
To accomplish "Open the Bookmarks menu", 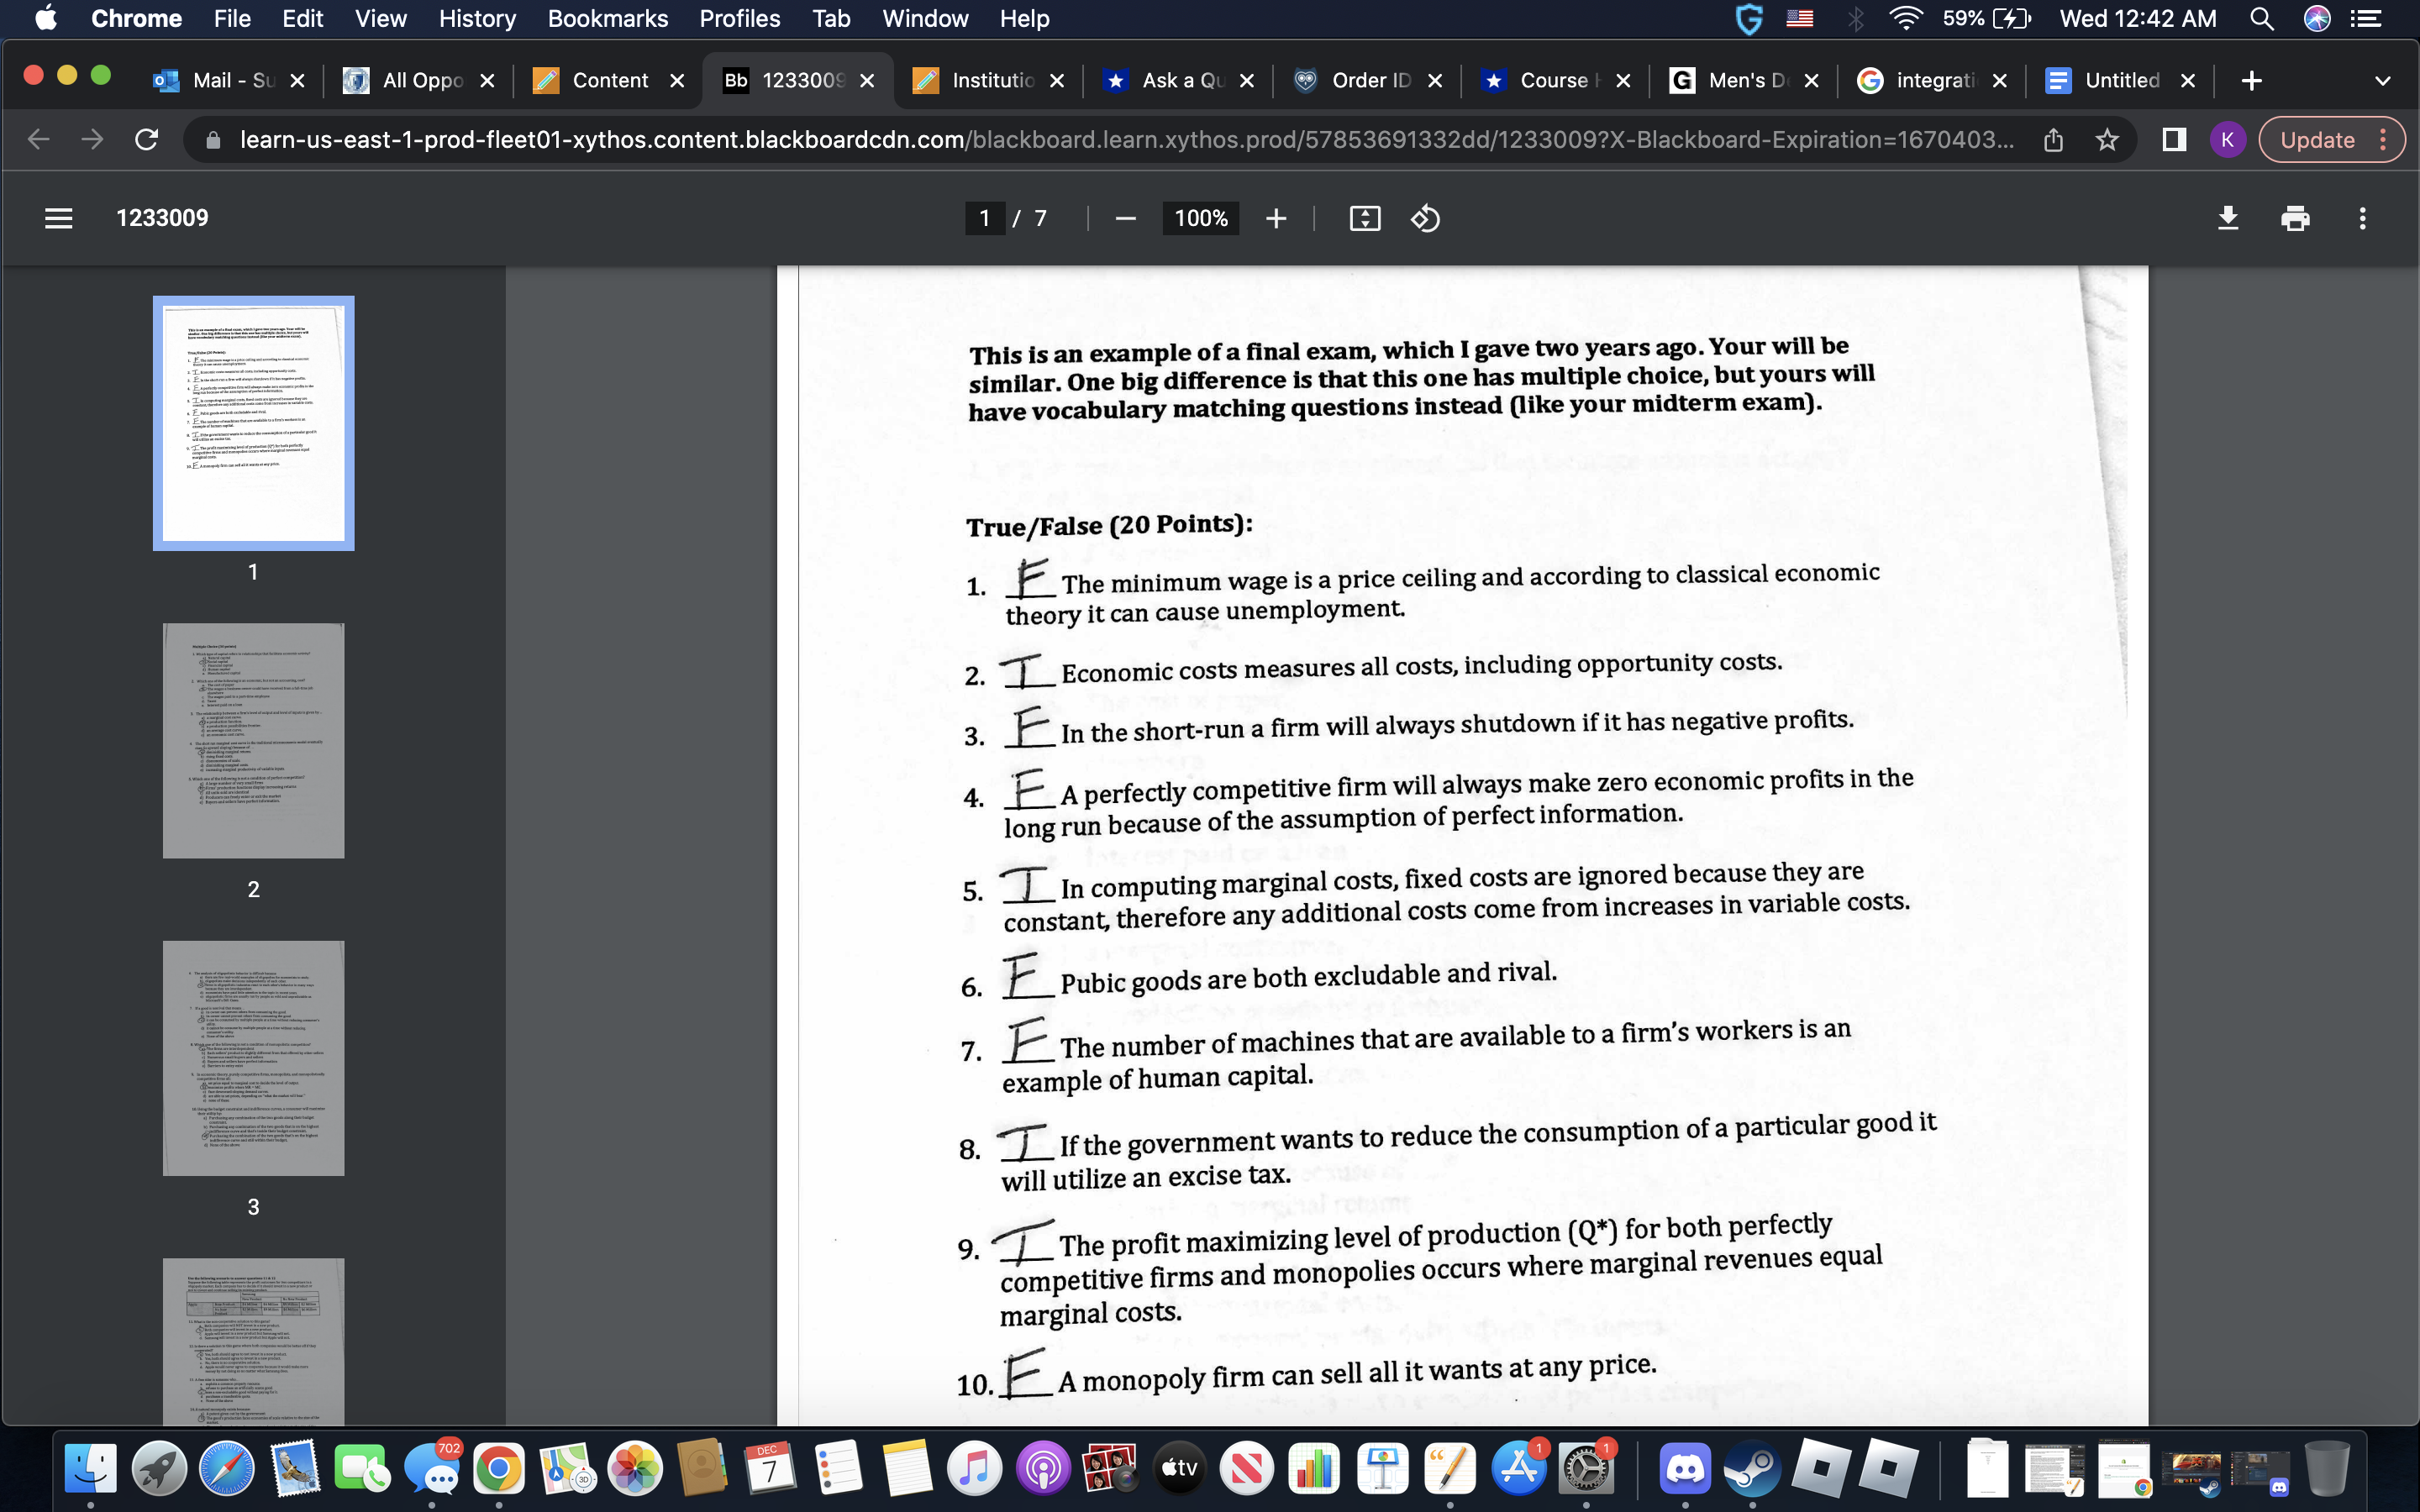I will [608, 18].
